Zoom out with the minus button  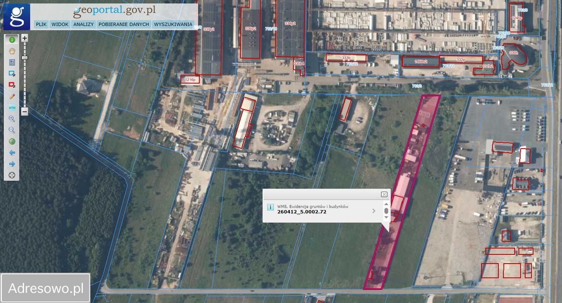[25, 112]
